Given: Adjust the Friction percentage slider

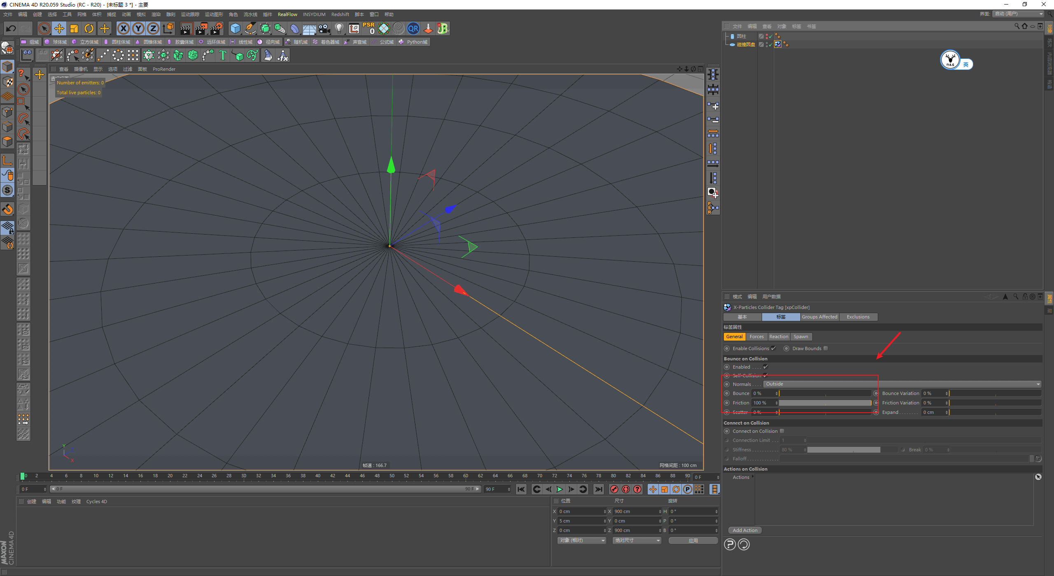Looking at the screenshot, I should coord(825,403).
